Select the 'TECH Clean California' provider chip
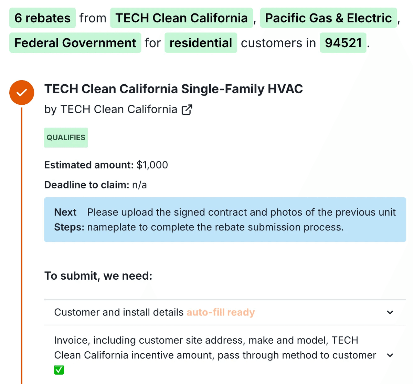 pyautogui.click(x=181, y=18)
